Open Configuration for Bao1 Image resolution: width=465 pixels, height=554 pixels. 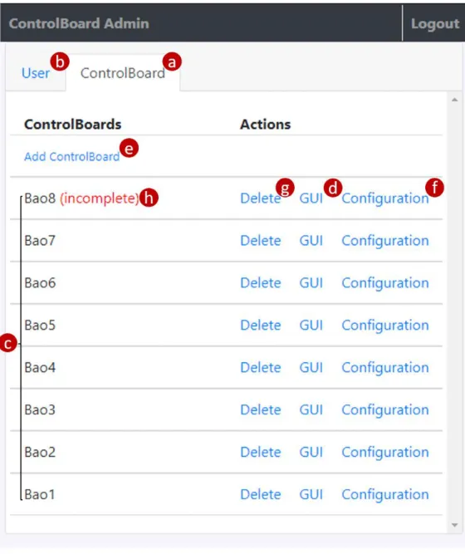point(385,495)
